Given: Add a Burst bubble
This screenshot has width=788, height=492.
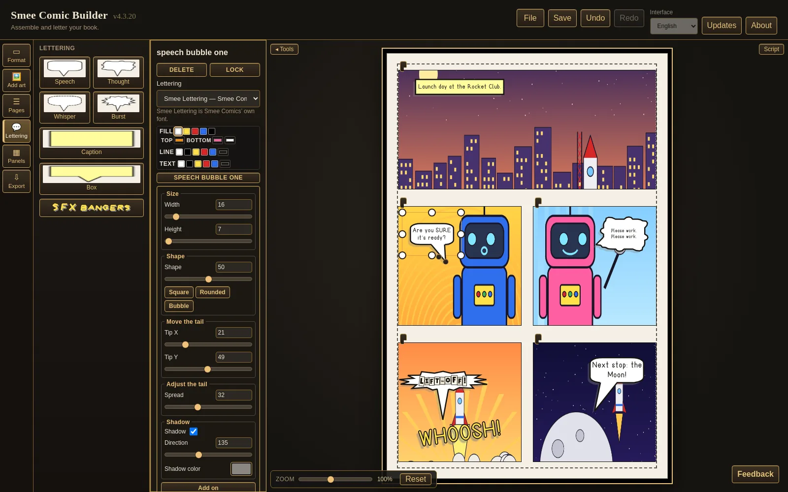Looking at the screenshot, I should 118,107.
